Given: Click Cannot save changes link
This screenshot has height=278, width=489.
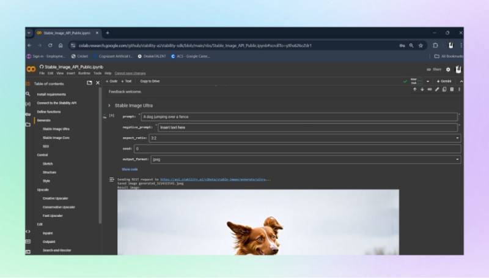Looking at the screenshot, I should (x=130, y=73).
